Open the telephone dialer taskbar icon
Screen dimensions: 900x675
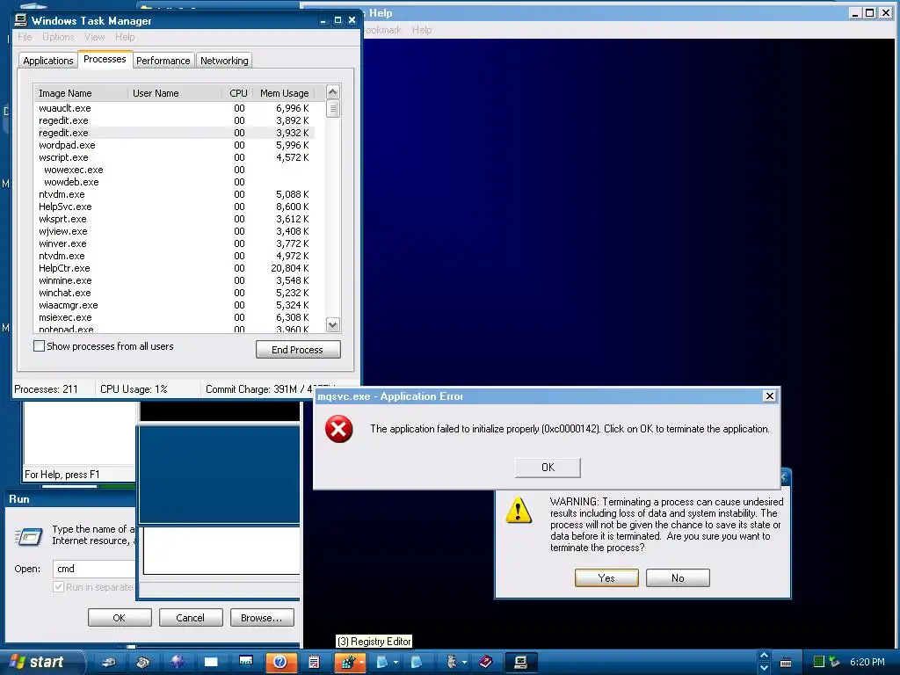pos(142,663)
